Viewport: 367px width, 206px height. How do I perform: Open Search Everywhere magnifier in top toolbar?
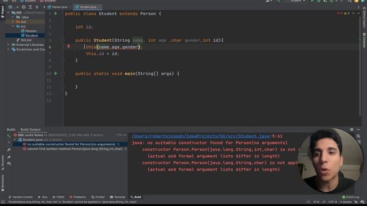pyautogui.click(x=350, y=1)
